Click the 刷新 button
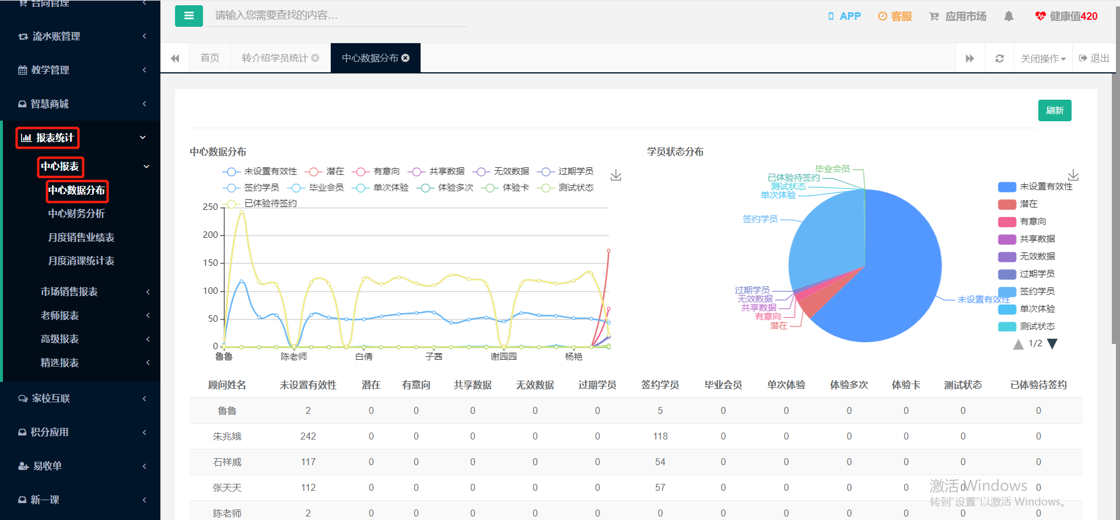 [x=1055, y=111]
